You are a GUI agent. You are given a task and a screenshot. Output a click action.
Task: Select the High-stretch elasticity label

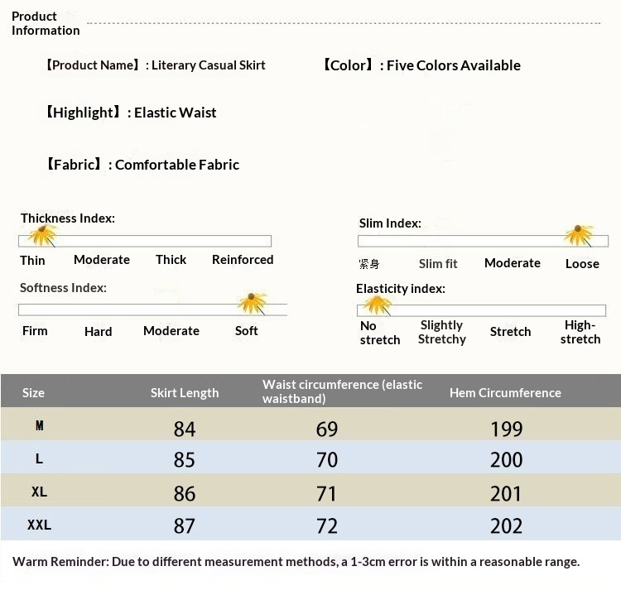(580, 332)
